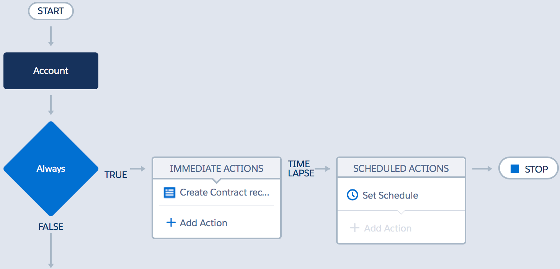The height and width of the screenshot is (269, 560).
Task: Click the record icon beside Create Contract
Action: (x=169, y=192)
